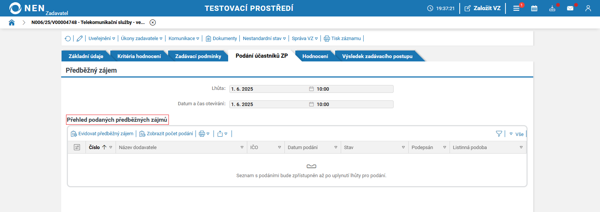Screen dimensions: 600x212
Task: Expand the Správa VZ menu
Action: pyautogui.click(x=305, y=39)
